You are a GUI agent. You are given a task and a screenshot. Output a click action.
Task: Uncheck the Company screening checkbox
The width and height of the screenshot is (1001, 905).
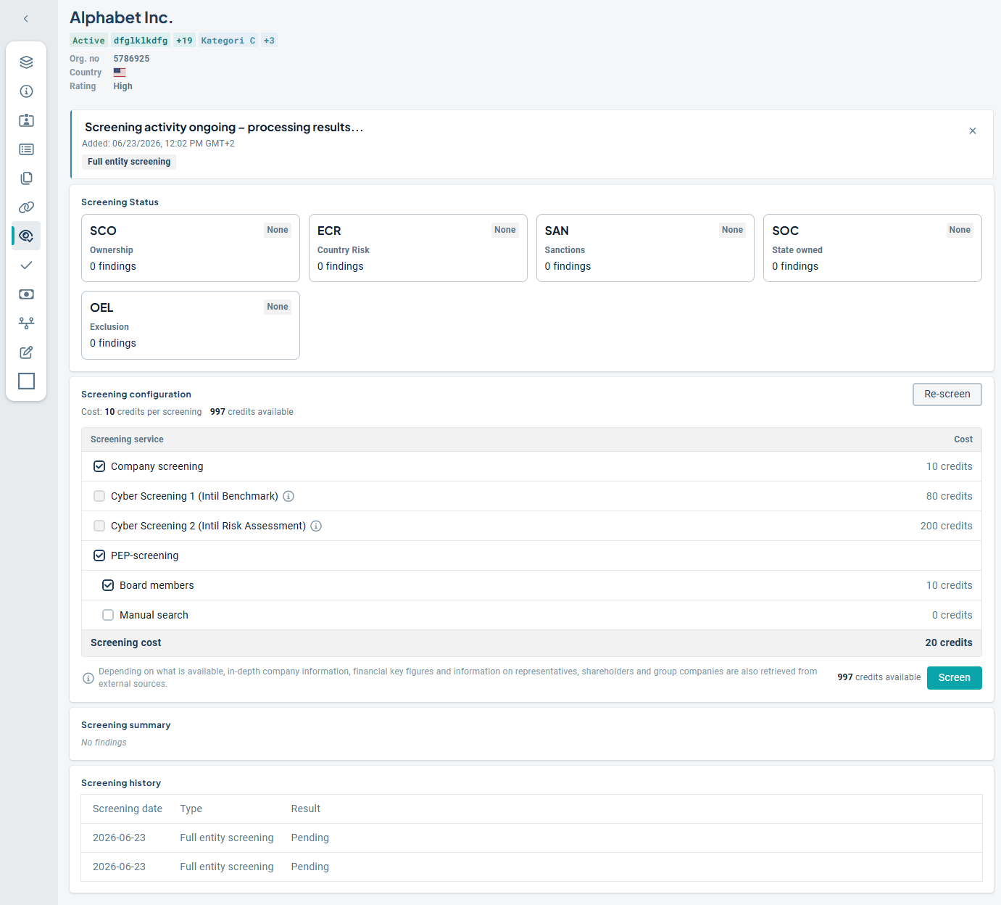[99, 466]
